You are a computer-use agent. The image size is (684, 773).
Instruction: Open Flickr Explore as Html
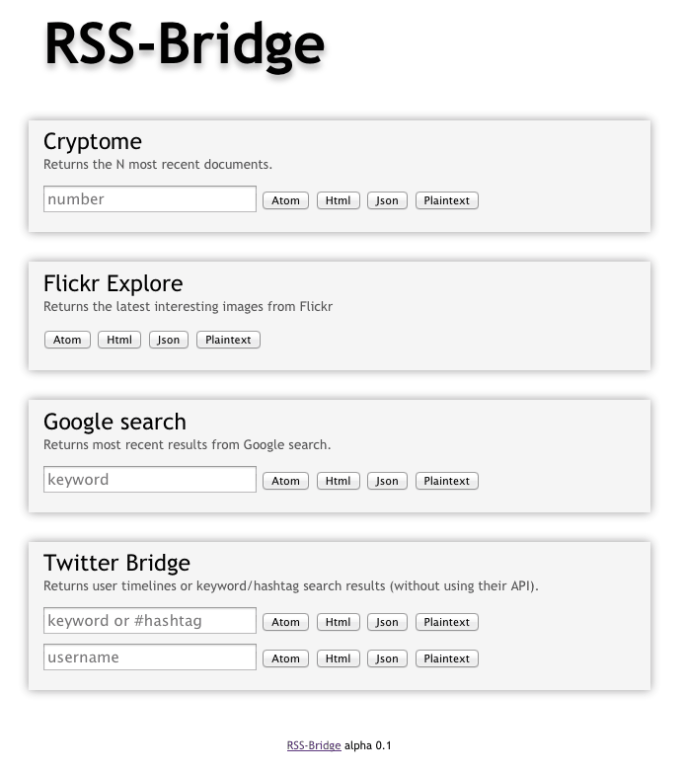click(119, 340)
